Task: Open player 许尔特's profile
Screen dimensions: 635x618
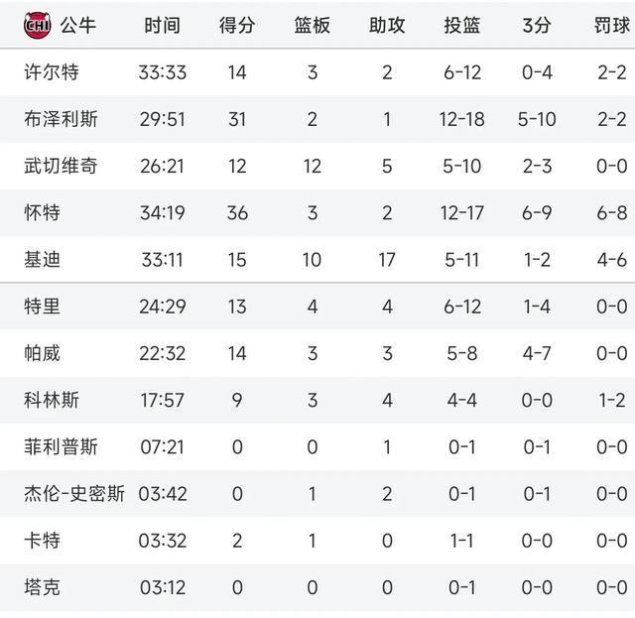Action: click(x=52, y=72)
